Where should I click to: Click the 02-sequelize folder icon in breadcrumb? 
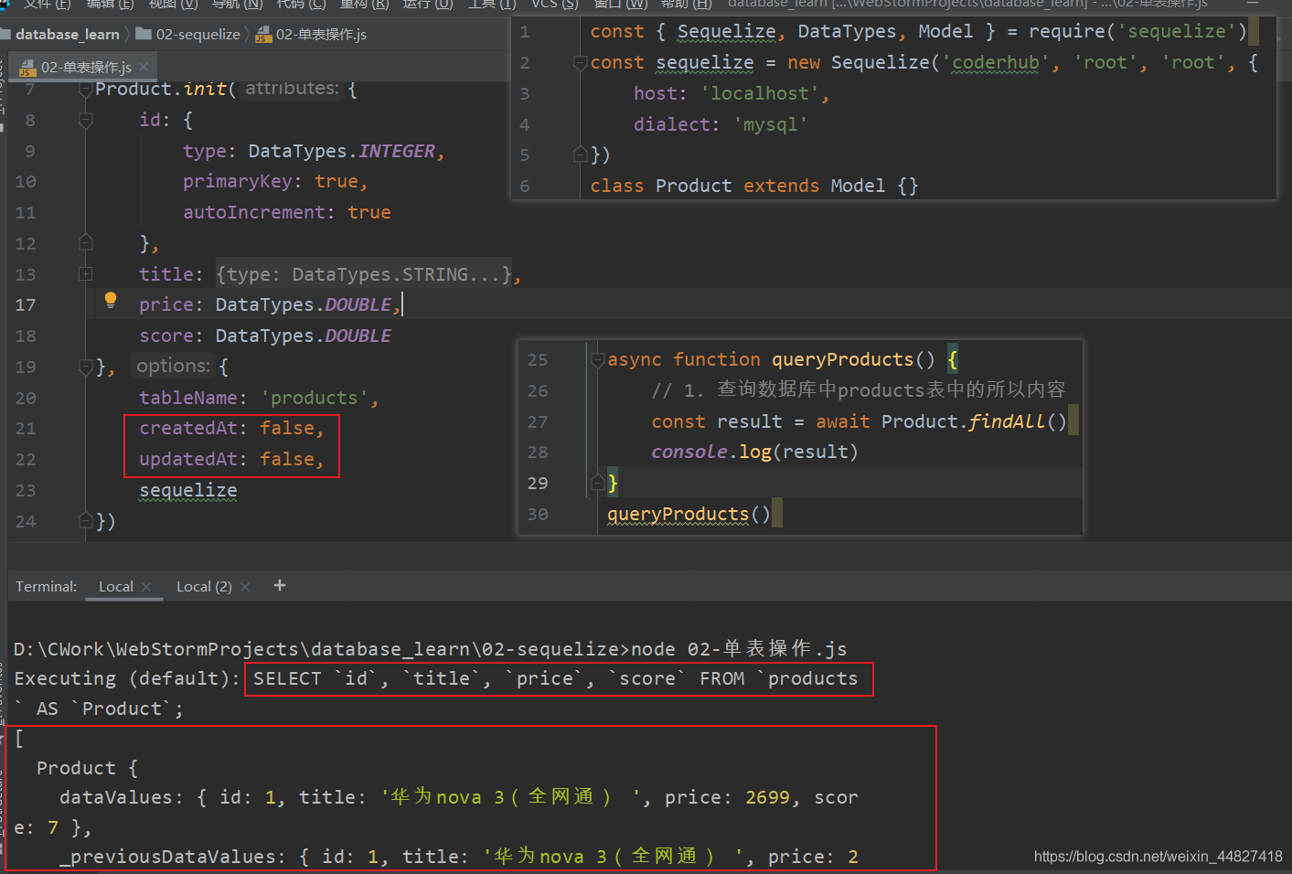tap(144, 34)
